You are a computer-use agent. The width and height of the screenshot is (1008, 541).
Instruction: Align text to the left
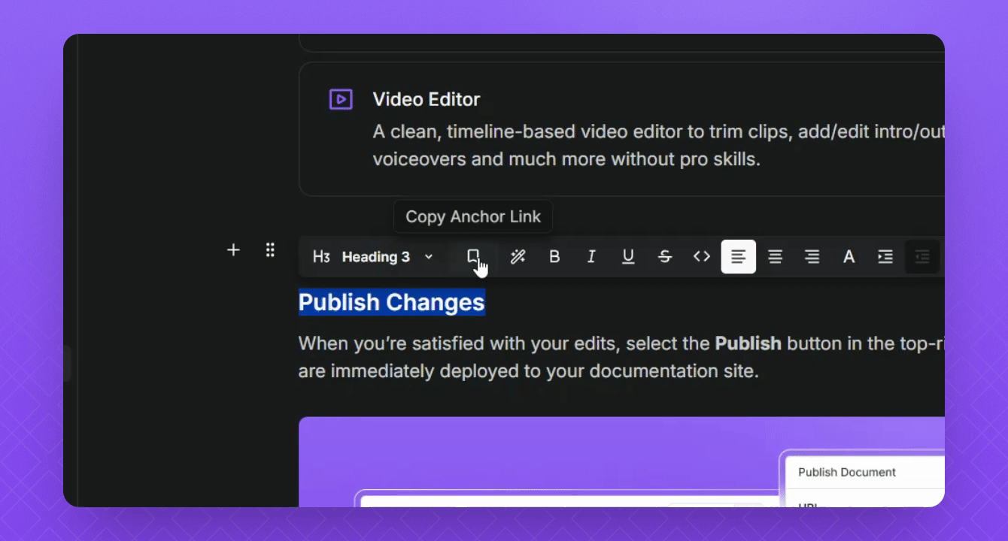click(x=739, y=257)
